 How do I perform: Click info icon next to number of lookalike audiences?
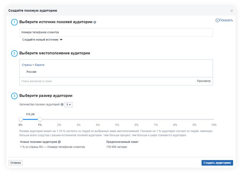(x=62, y=105)
